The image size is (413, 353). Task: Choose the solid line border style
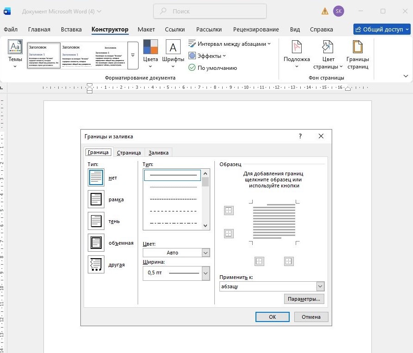click(x=172, y=175)
